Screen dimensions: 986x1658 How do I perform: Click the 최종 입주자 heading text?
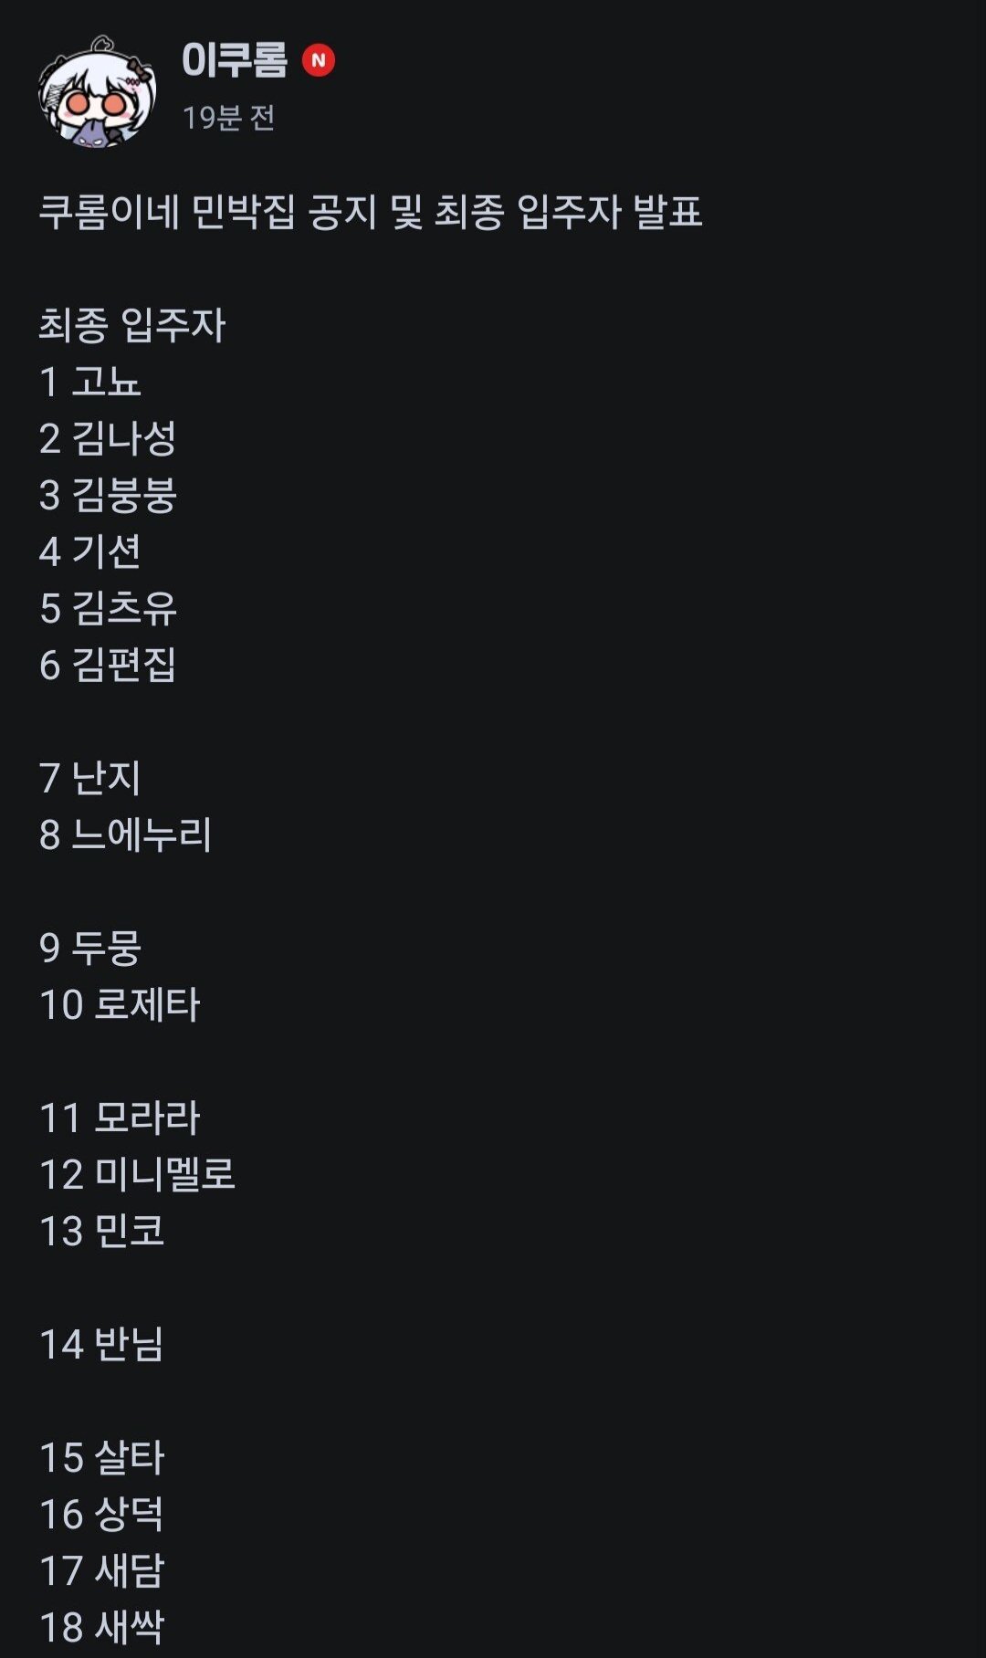point(131,325)
